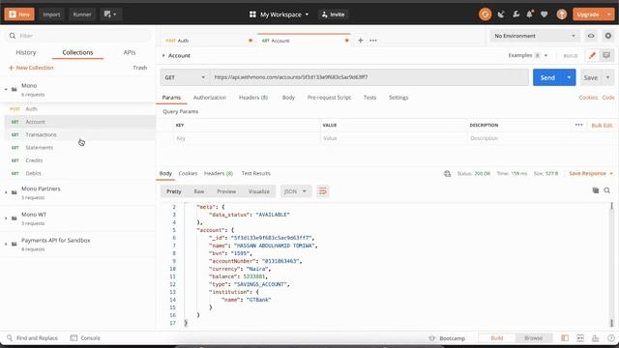Open Find and Replace
The height and width of the screenshot is (348, 619).
(32, 338)
